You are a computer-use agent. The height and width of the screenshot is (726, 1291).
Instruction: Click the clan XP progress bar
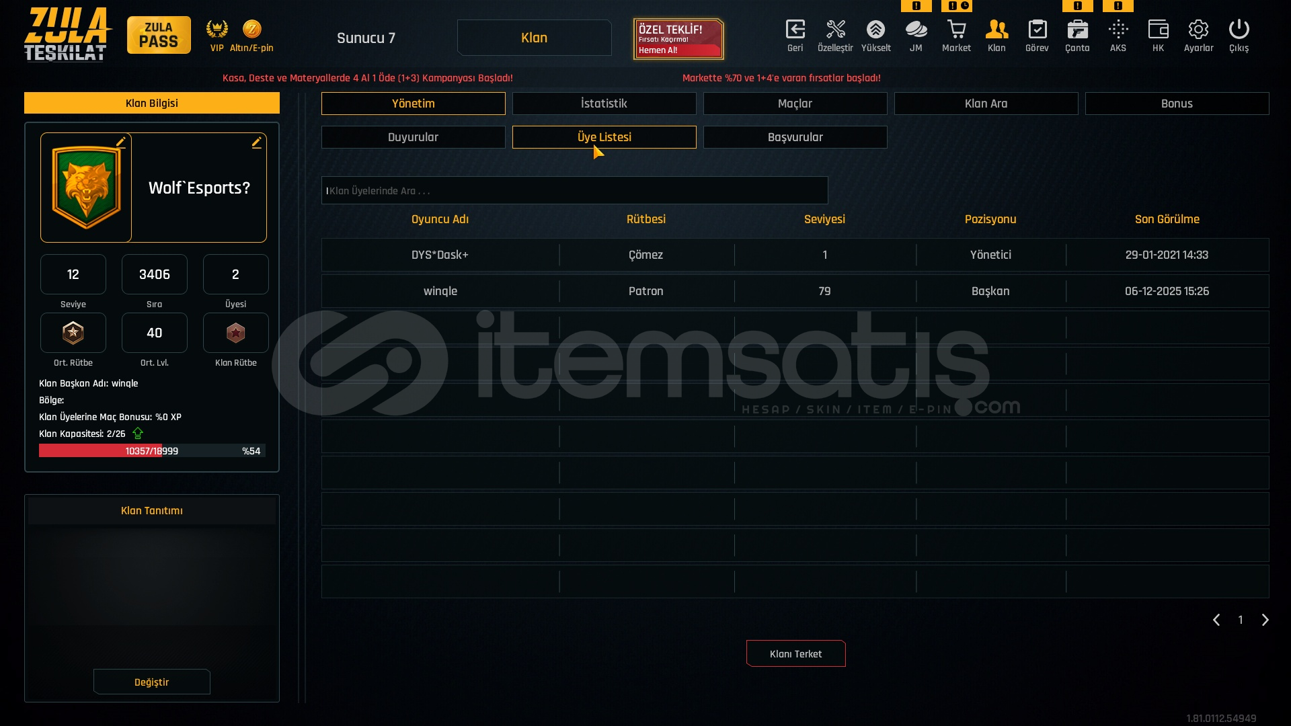[x=152, y=451]
